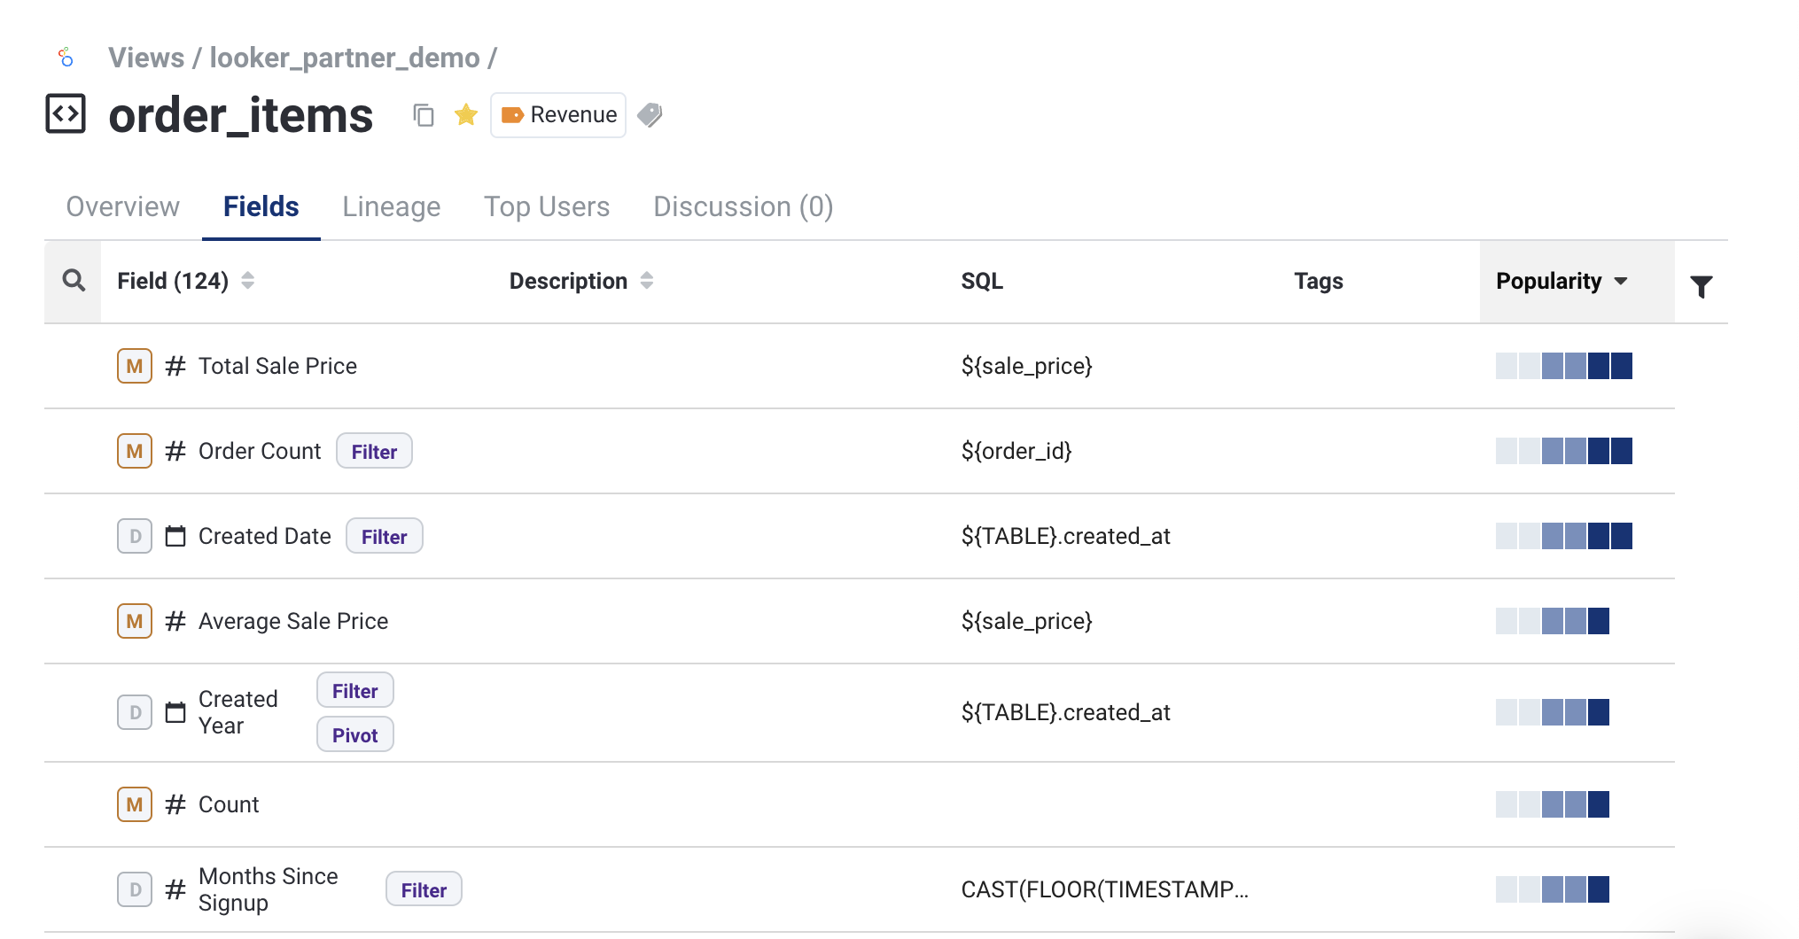Click the Pivot badge on Created Year
The width and height of the screenshot is (1799, 939).
(354, 735)
